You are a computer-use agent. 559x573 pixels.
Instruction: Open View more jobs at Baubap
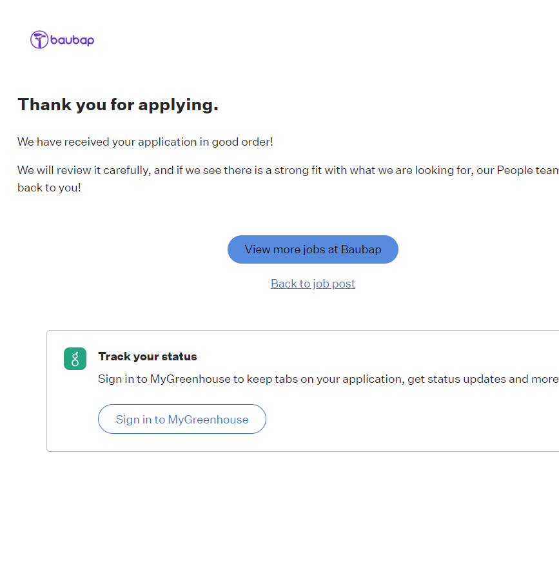click(313, 249)
